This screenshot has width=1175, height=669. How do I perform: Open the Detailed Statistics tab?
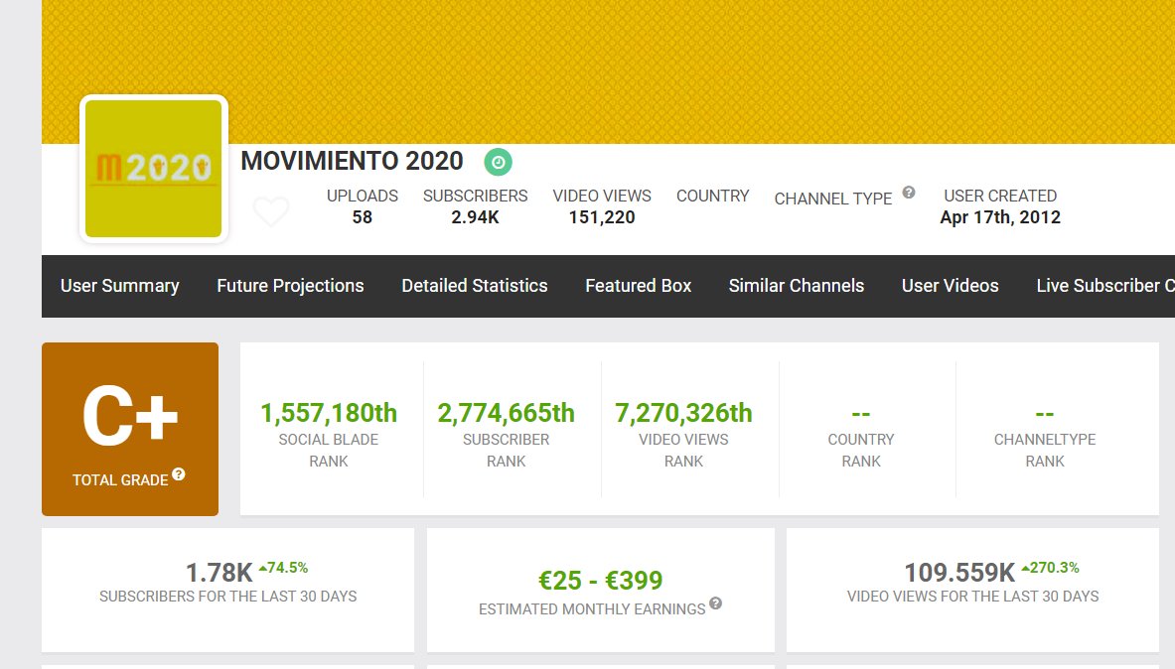pos(475,286)
